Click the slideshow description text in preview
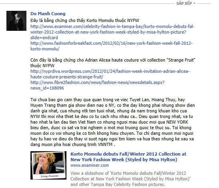This screenshot has height=188, width=219. 131,179
